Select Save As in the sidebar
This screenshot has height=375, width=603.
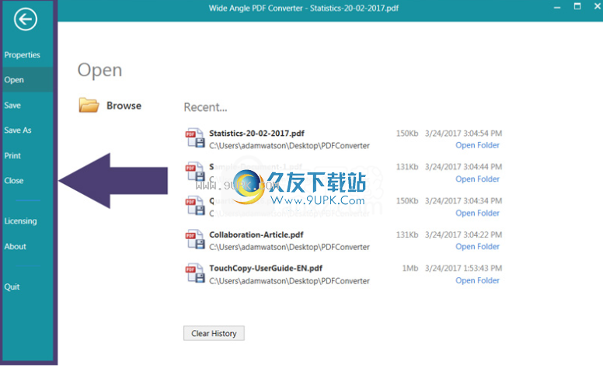(18, 130)
